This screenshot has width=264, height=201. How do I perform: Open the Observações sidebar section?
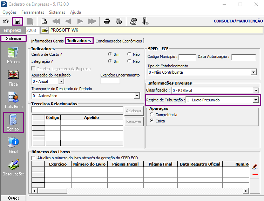(x=13, y=167)
